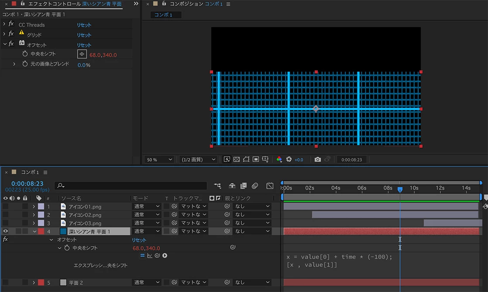Toggle the shy layers master switch icon
488x292 pixels.
coord(232,186)
